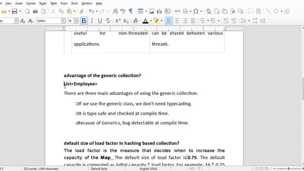The width and height of the screenshot is (304, 171).
Task: Cut the selection with the scissors icon
Action: [x=53, y=11]
